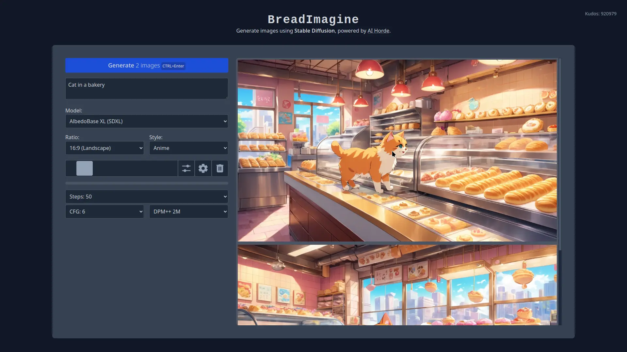Open the gear settings icon
This screenshot has height=352, width=627.
click(x=203, y=169)
